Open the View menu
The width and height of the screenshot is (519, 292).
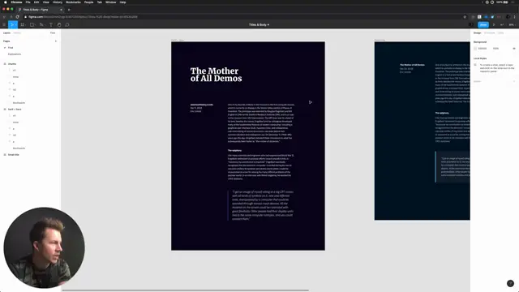[45, 2]
